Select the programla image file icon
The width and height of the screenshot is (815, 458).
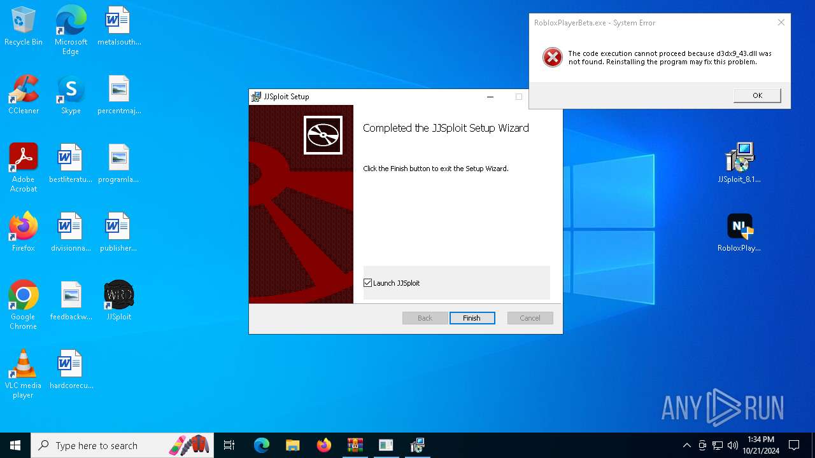coord(119,164)
